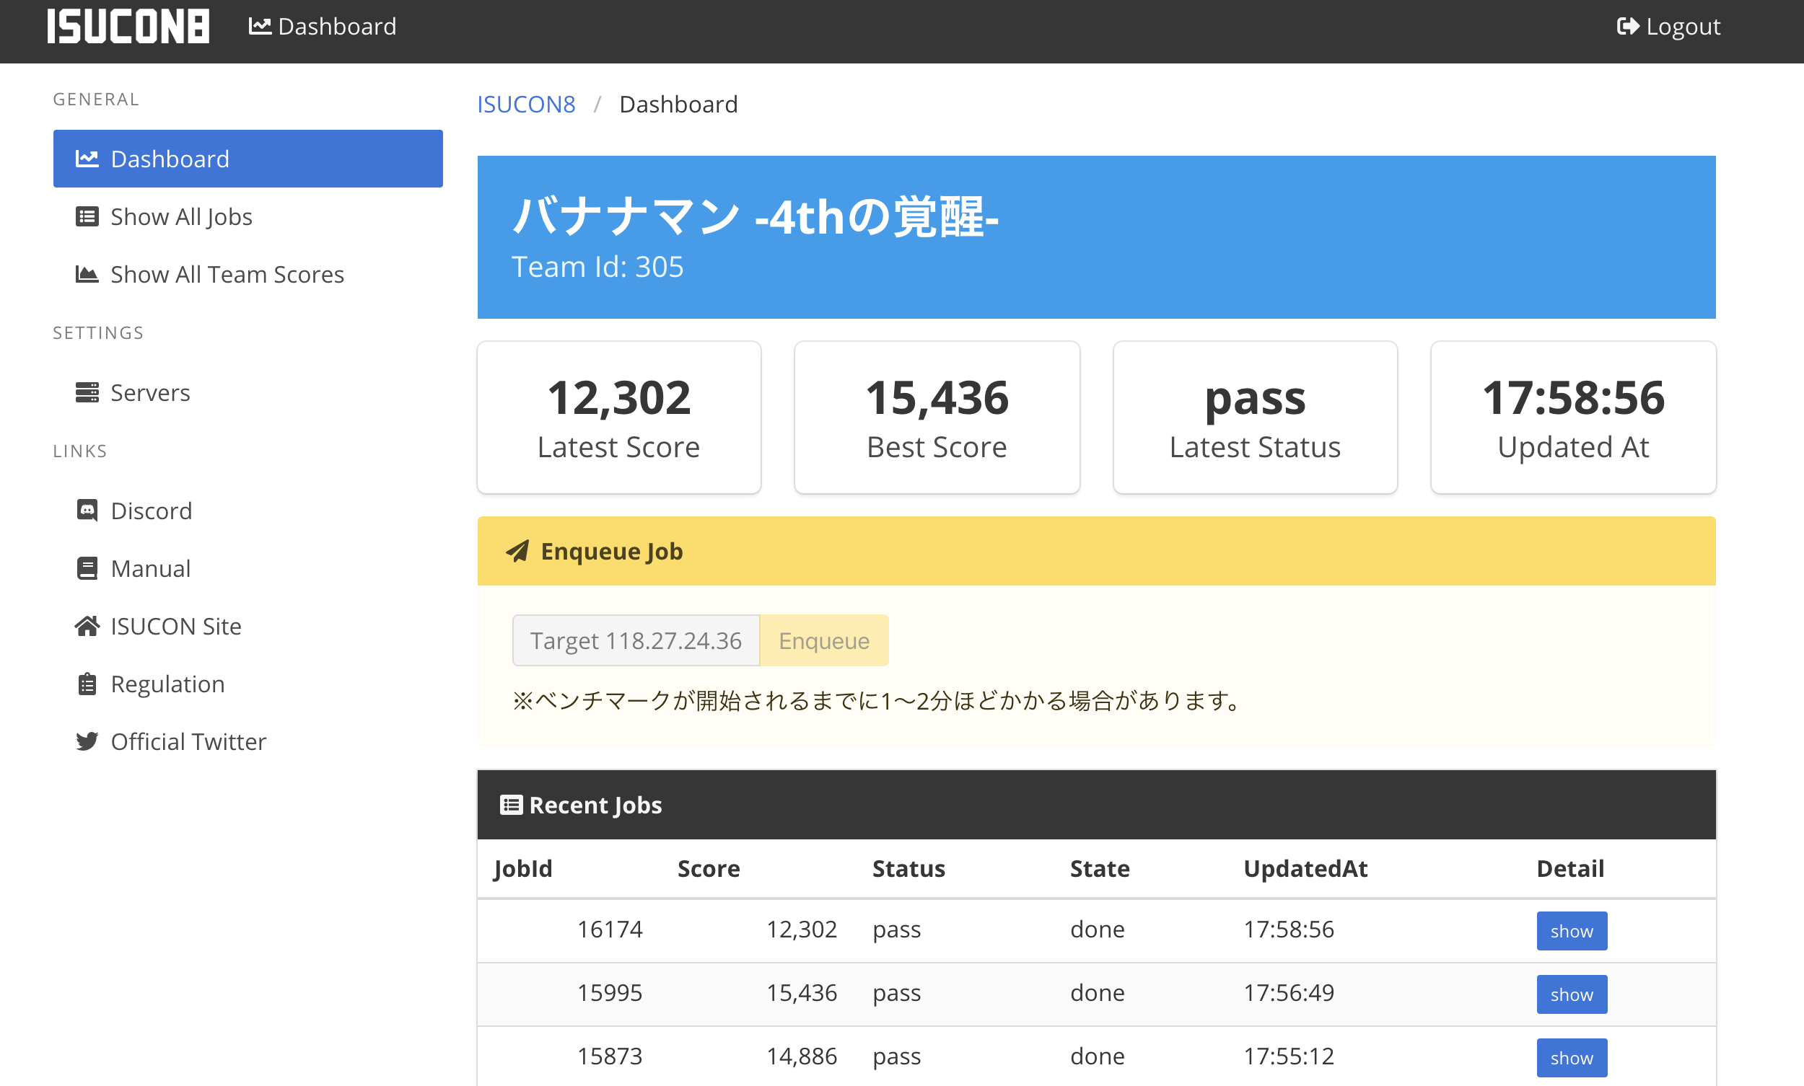Click the ISUCON8 logo in header
1804x1086 pixels.
128,27
